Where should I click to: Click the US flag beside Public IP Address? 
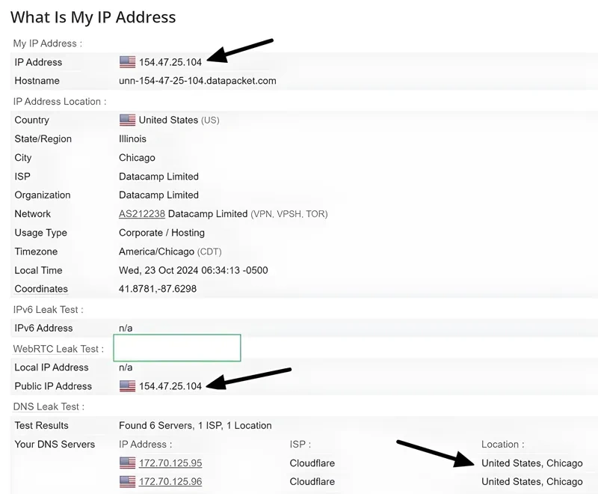coord(127,386)
